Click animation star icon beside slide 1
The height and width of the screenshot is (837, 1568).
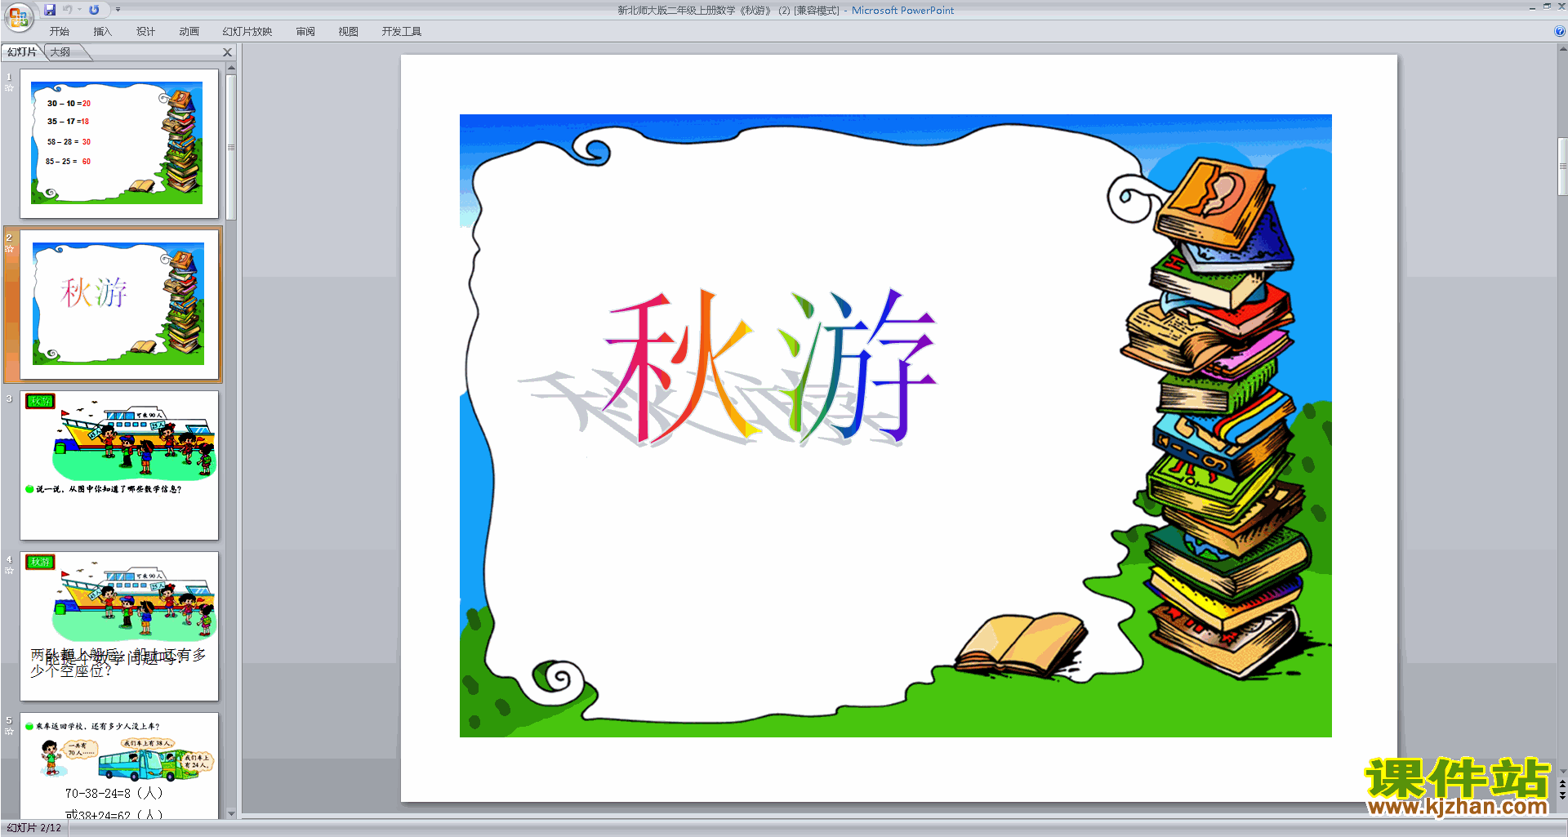tap(10, 88)
